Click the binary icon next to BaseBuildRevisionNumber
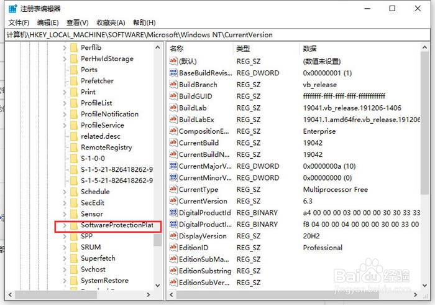Image resolution: width=435 pixels, height=305 pixels. pyautogui.click(x=173, y=73)
